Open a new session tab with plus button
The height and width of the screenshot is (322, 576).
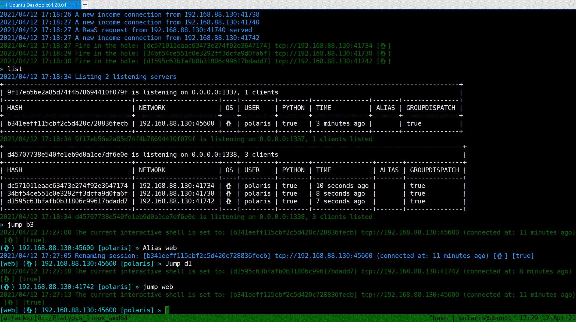pyautogui.click(x=85, y=5)
